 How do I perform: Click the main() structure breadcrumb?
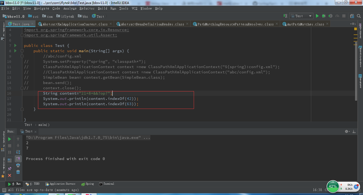click(44, 125)
